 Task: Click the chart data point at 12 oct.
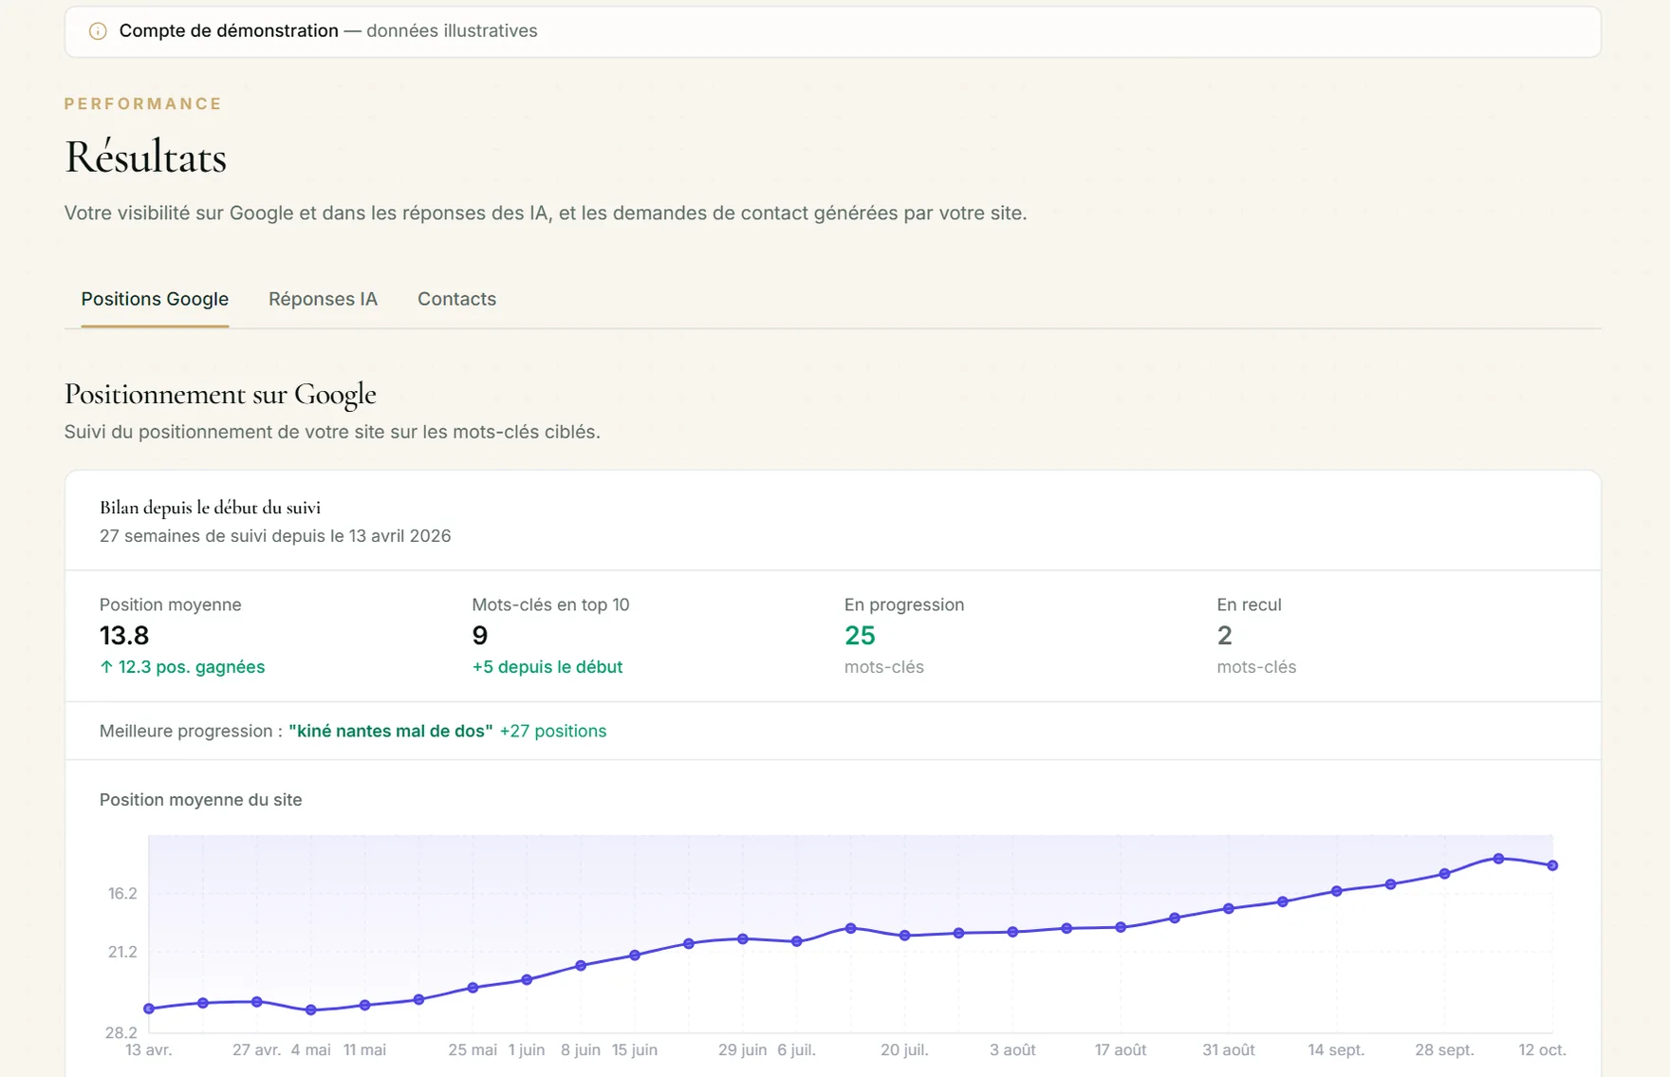(x=1552, y=865)
